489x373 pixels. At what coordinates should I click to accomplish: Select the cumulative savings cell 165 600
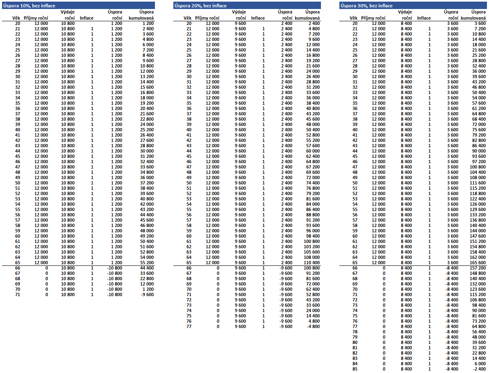coord(478,263)
